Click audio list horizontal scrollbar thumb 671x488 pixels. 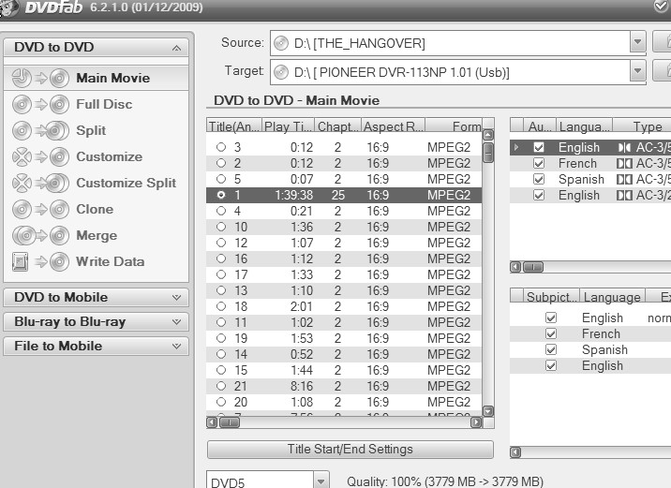click(x=533, y=267)
